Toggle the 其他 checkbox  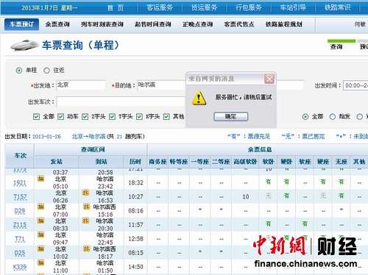pos(166,116)
